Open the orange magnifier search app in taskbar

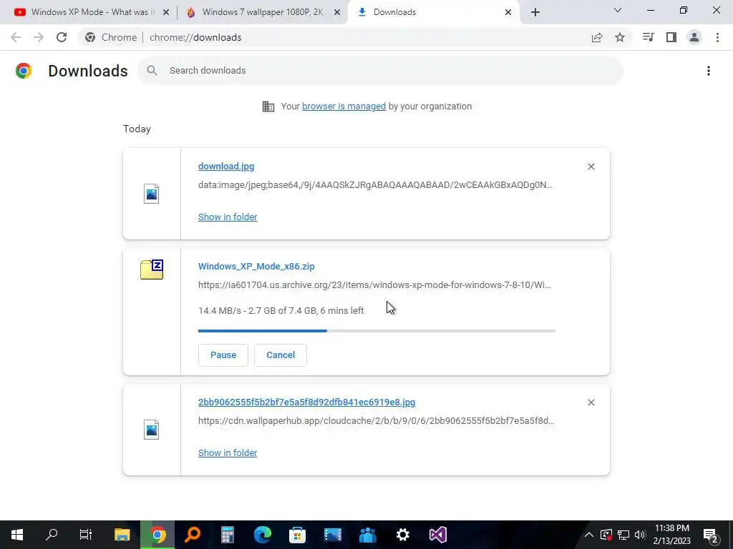[193, 535]
